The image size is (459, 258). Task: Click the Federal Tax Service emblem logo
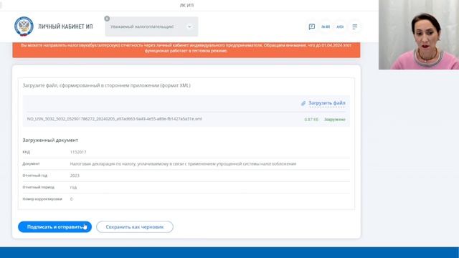click(24, 27)
